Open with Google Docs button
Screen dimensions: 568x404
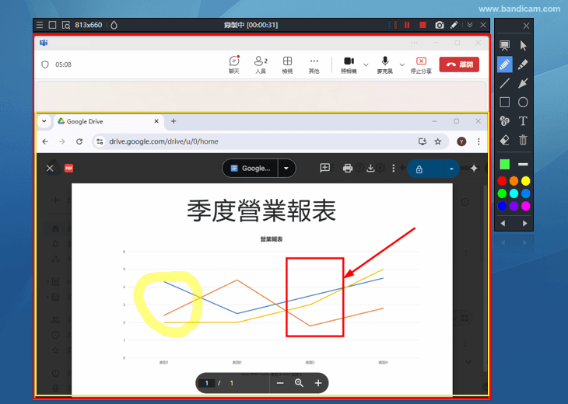pyautogui.click(x=251, y=168)
